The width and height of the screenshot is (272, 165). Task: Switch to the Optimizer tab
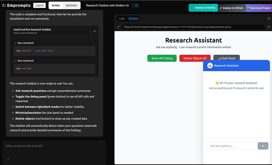coord(71,5)
